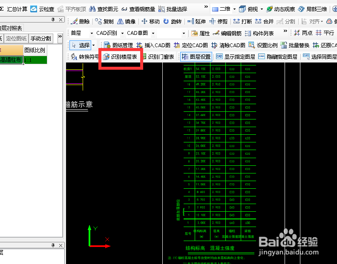Click 删除 delete tool
This screenshot has height=264, width=337.
(x=80, y=21)
